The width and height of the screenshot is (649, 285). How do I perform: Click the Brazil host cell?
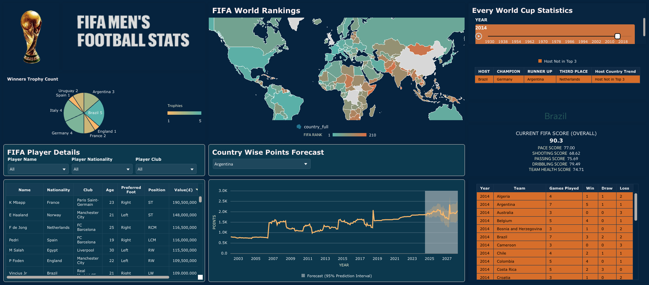click(x=484, y=79)
